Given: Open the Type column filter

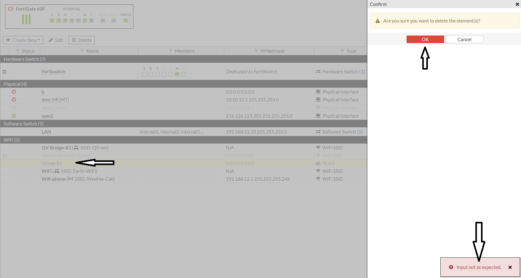Looking at the screenshot, I should pyautogui.click(x=342, y=51).
